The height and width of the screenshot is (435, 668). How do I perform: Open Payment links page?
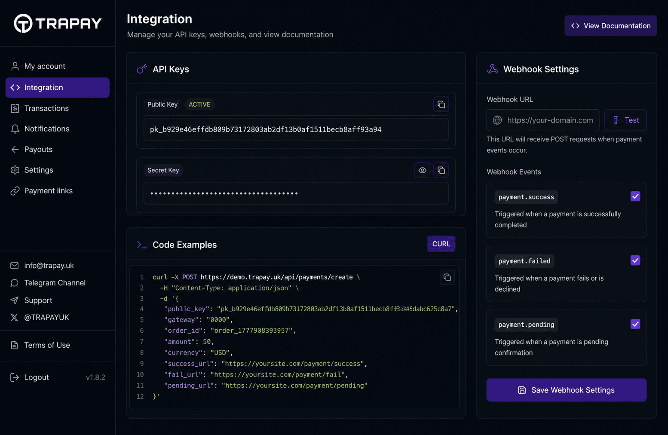coord(58,191)
